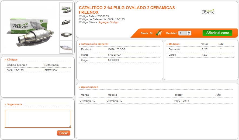The image size is (239, 140).
Task: Focus the Cantidad quantity field
Action: point(183,33)
